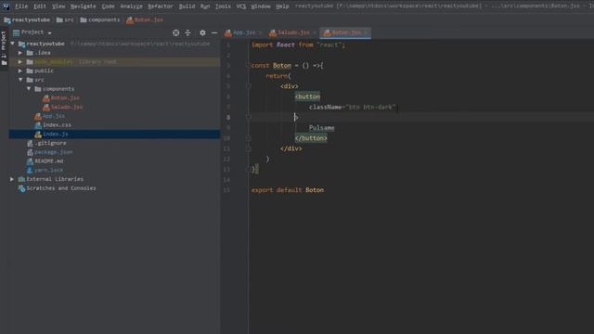The width and height of the screenshot is (594, 334).
Task: Expand External Libraries node
Action: pyautogui.click(x=12, y=179)
